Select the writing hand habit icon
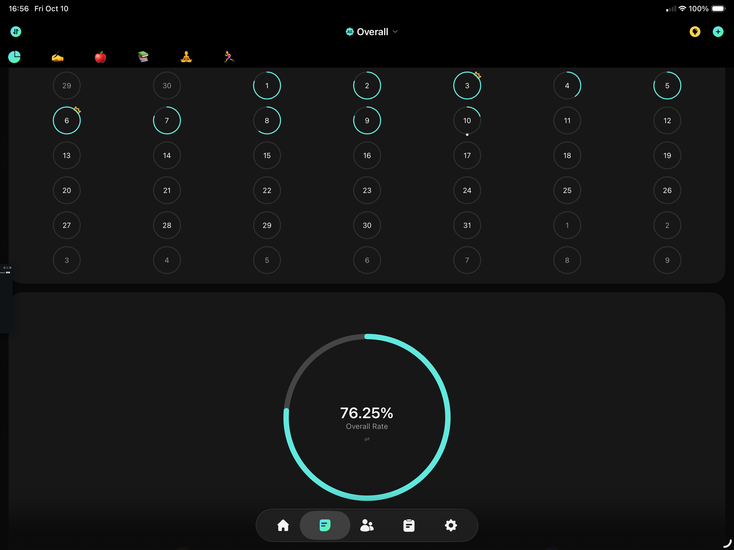 pyautogui.click(x=57, y=57)
